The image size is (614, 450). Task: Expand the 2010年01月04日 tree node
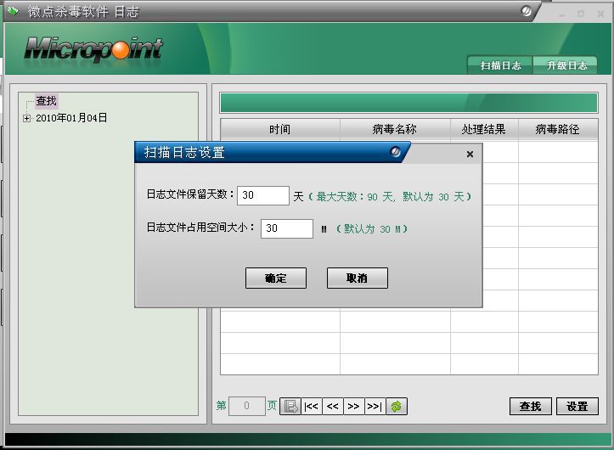tap(26, 118)
